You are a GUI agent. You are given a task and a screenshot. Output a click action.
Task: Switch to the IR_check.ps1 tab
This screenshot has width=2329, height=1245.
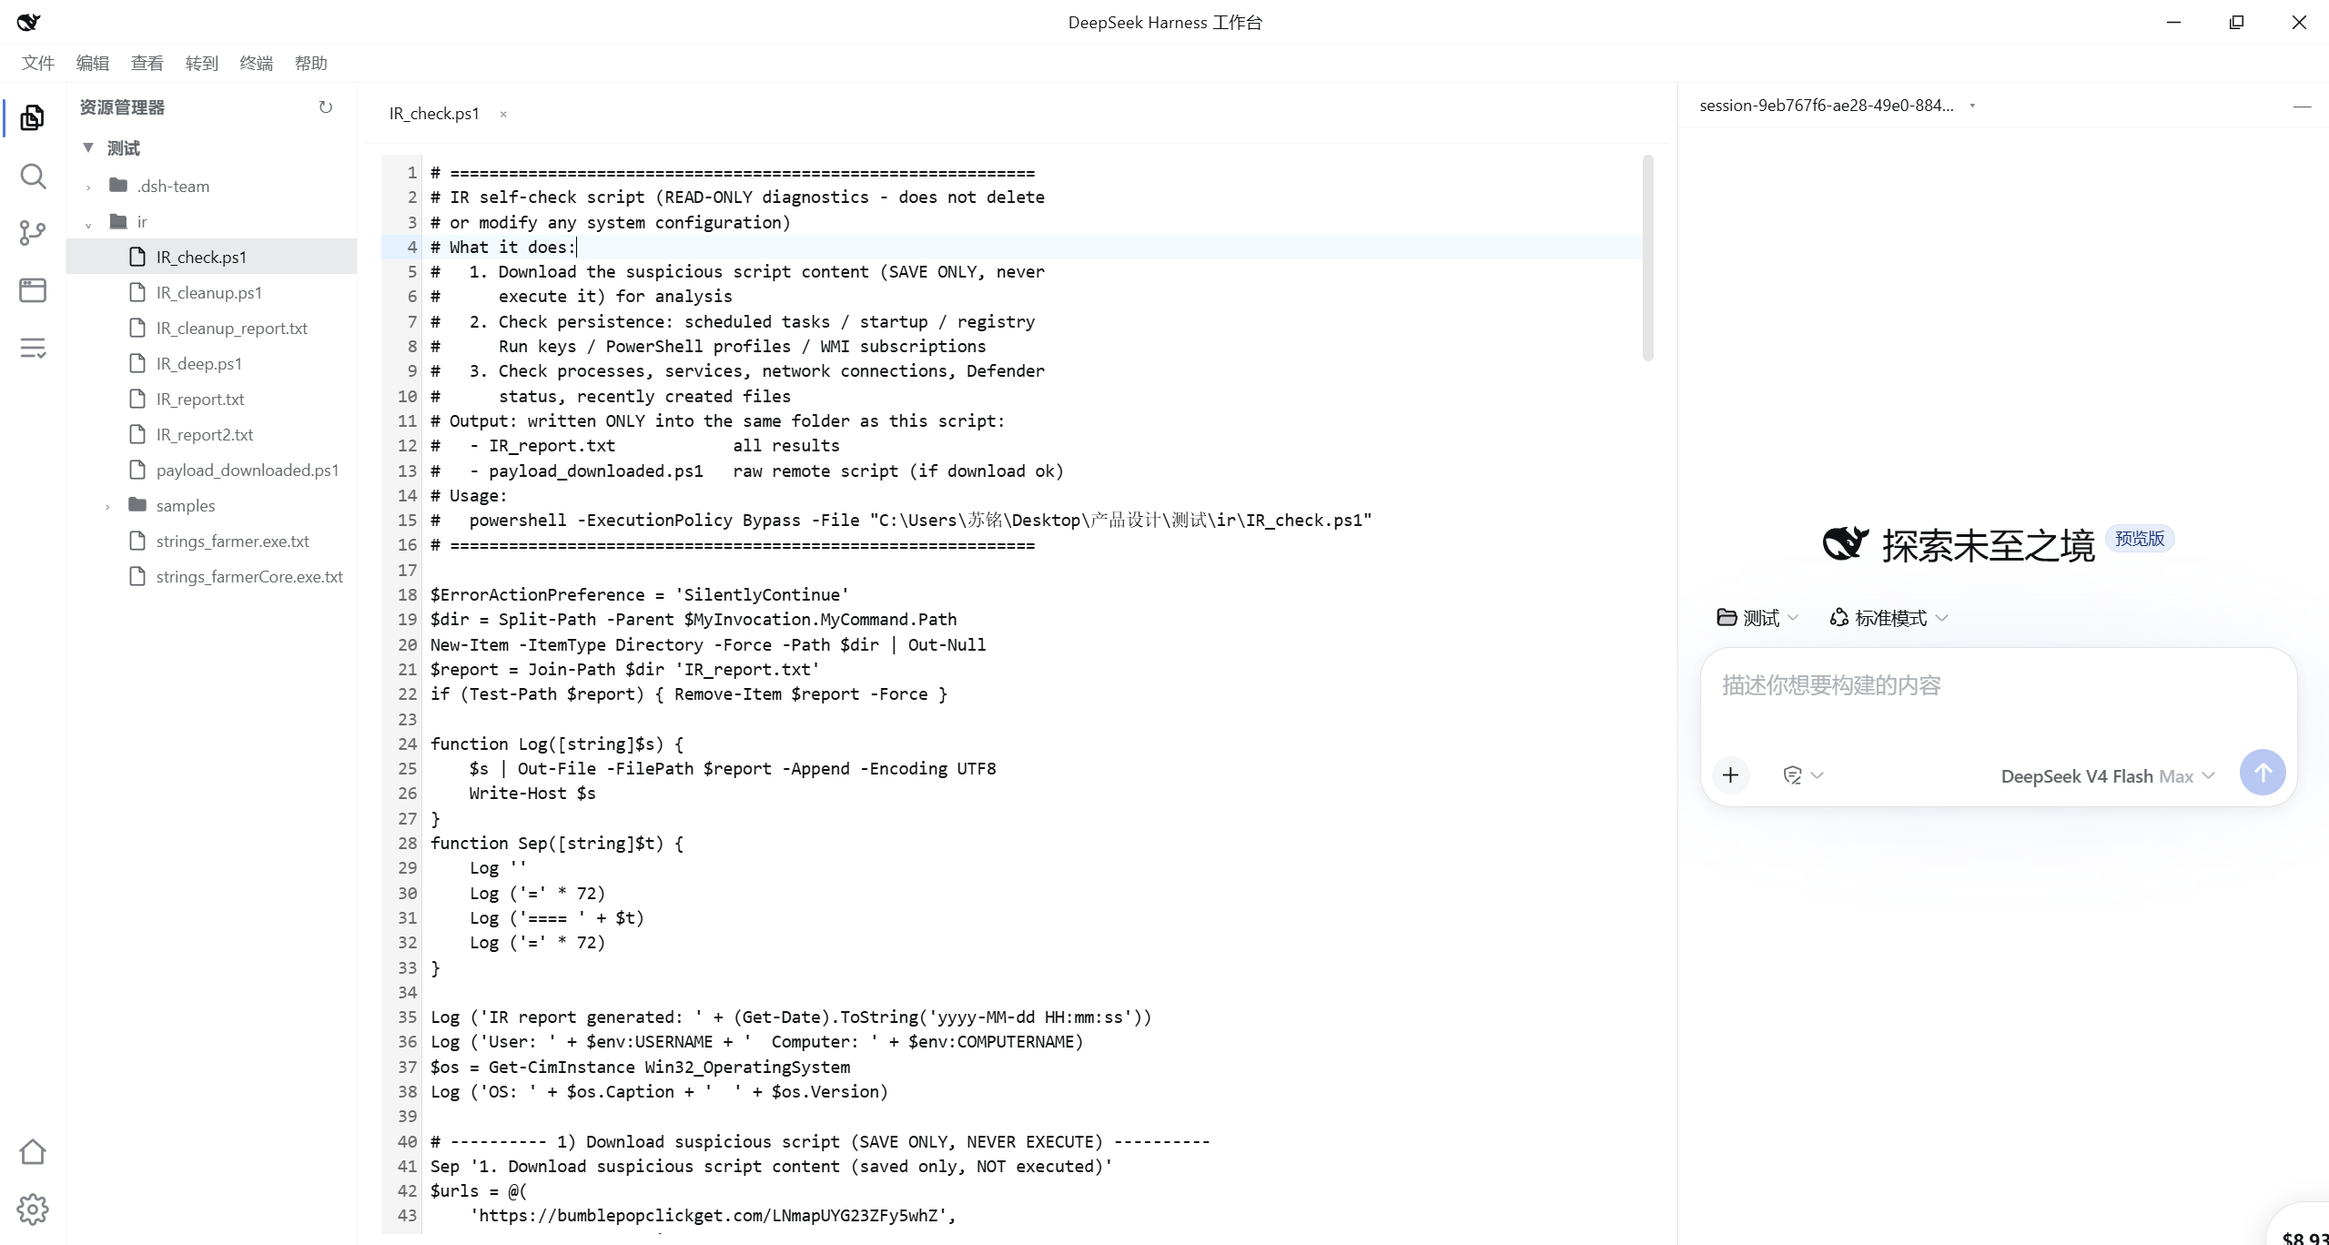tap(434, 114)
